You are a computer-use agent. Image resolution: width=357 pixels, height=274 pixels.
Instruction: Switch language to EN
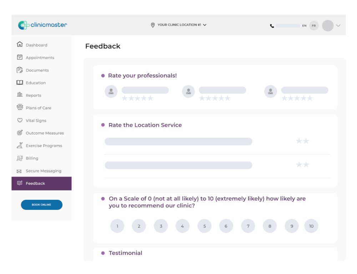pos(304,25)
